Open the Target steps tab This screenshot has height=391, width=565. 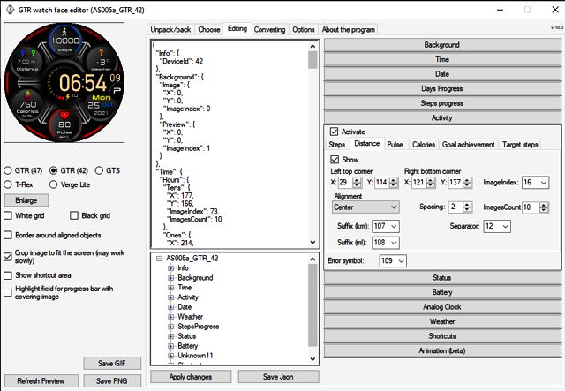tap(520, 145)
